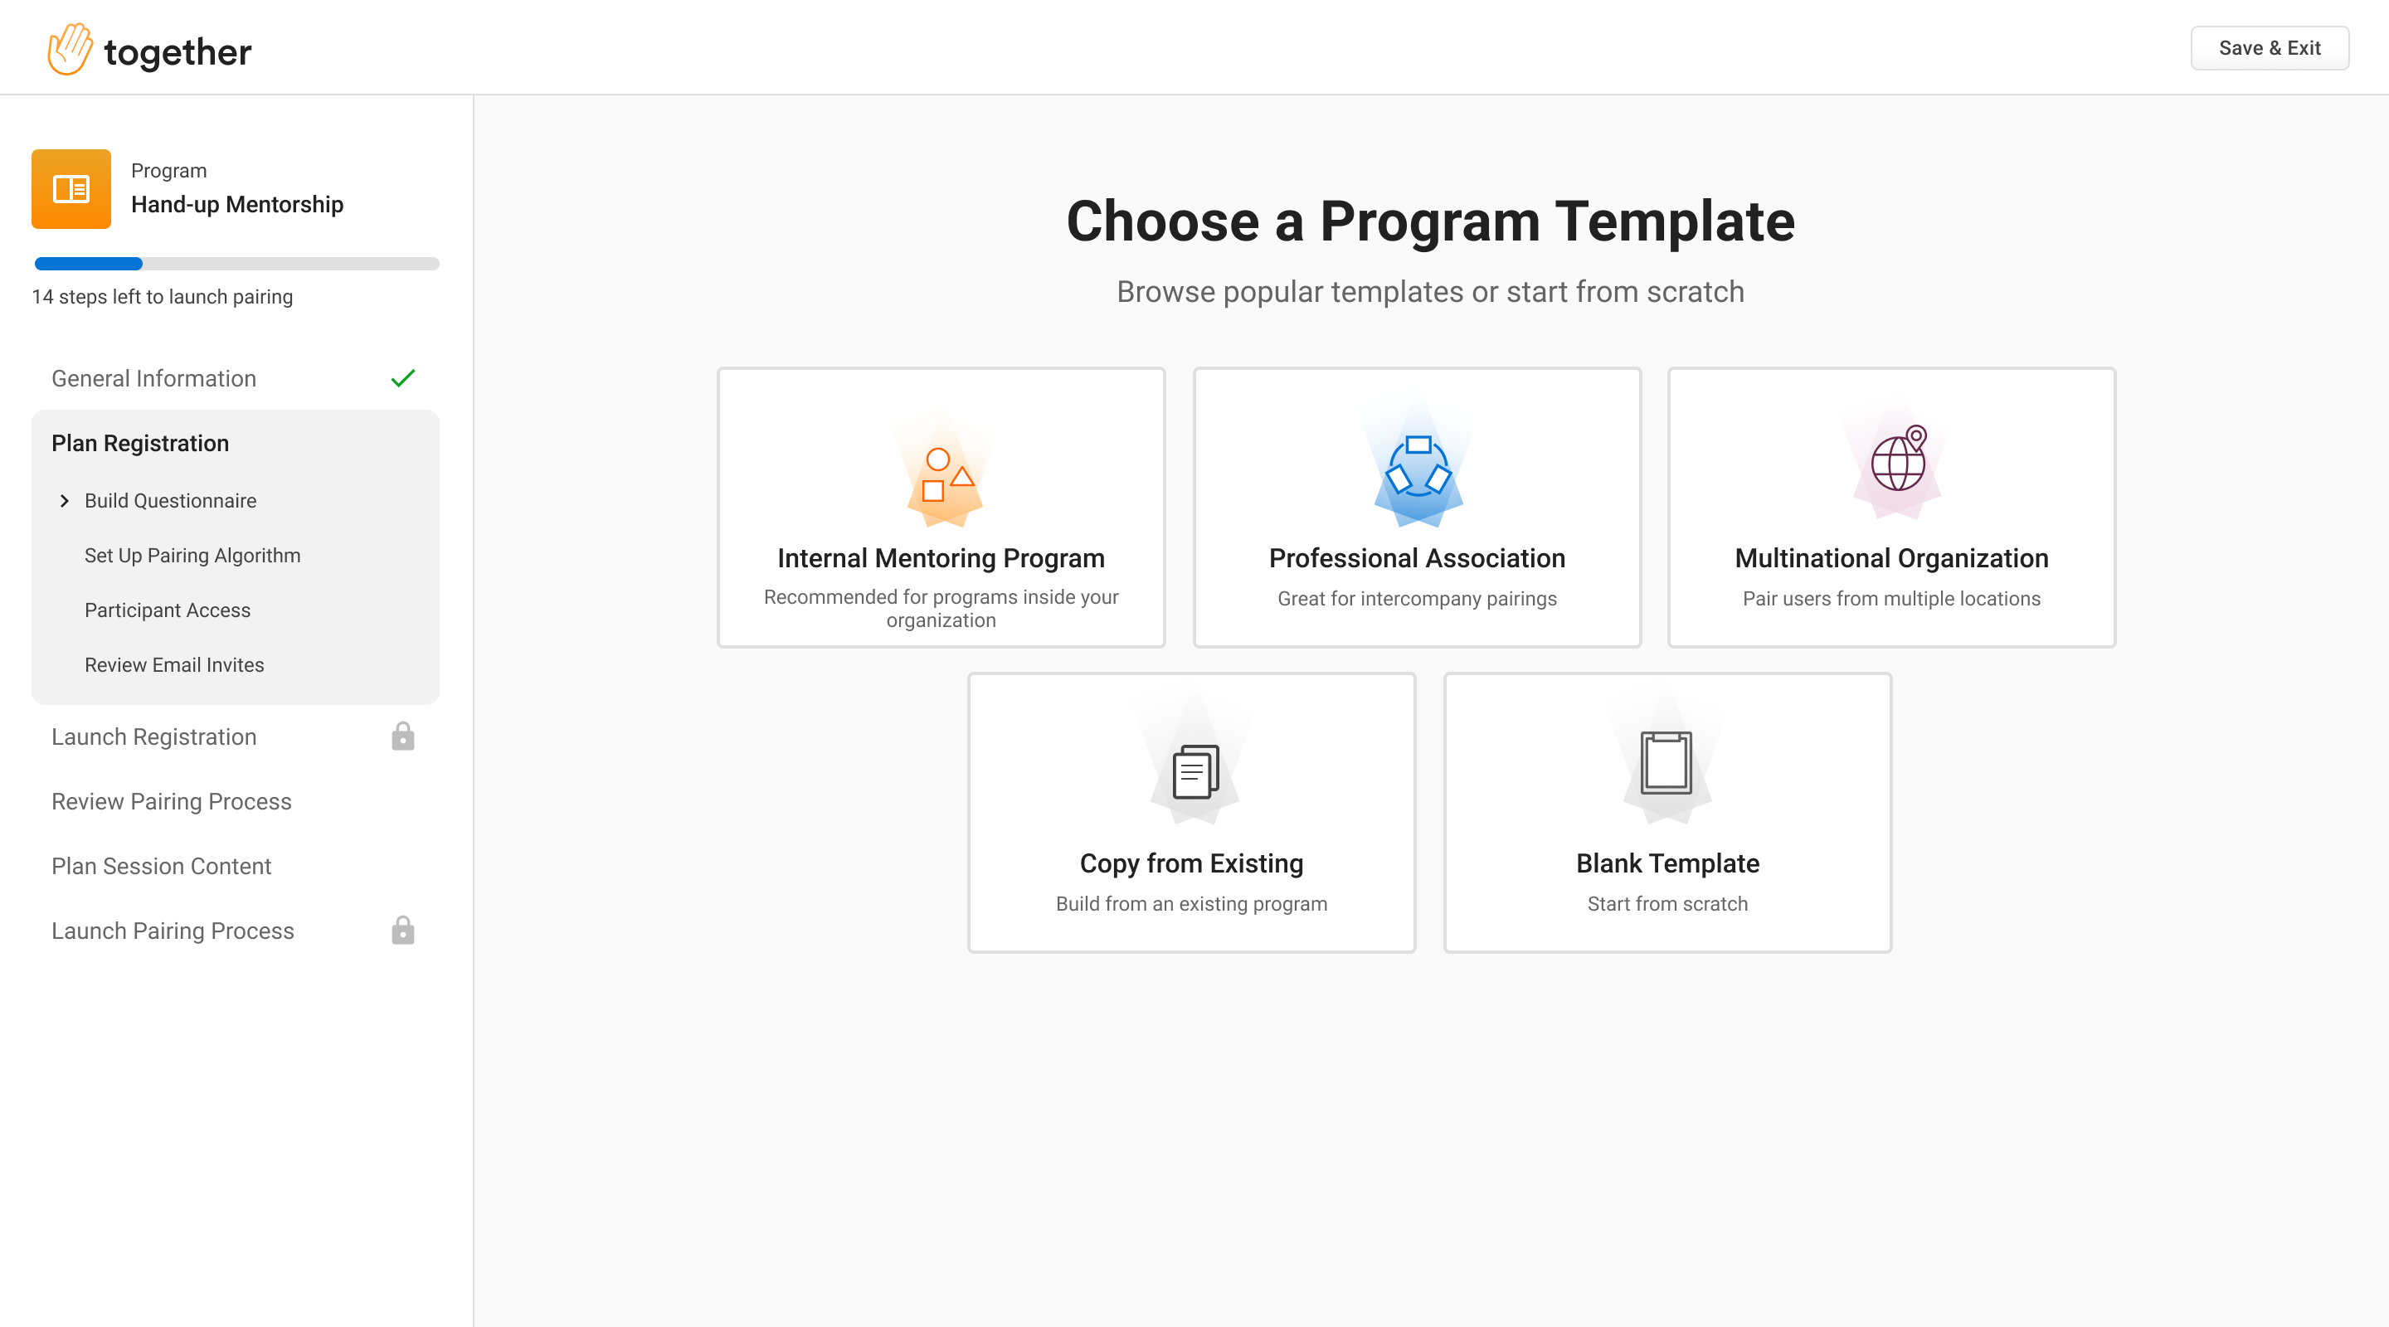The width and height of the screenshot is (2389, 1327).
Task: Open the Plan Session Content step
Action: point(162,865)
